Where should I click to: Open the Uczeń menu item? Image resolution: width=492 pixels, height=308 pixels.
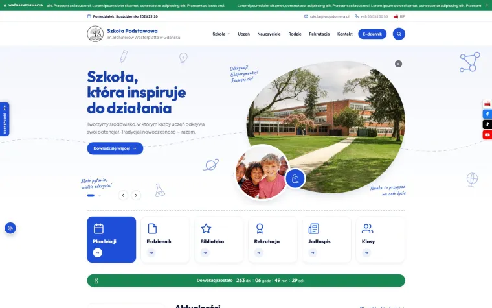pyautogui.click(x=244, y=34)
